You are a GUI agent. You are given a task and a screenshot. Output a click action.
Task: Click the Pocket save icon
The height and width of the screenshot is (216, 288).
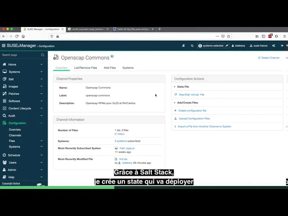pos(223,36)
